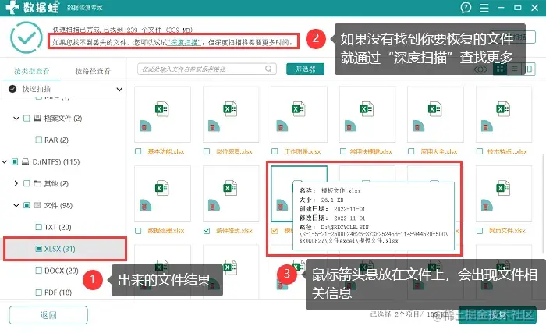Collapse the 档案文件 tree node
546x333 pixels.
click(16, 118)
